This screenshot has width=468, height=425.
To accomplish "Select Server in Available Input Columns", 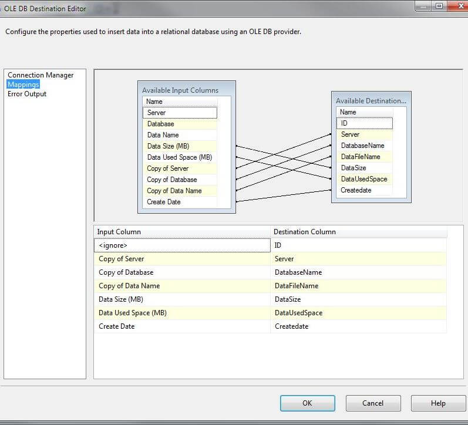I will pos(180,113).
